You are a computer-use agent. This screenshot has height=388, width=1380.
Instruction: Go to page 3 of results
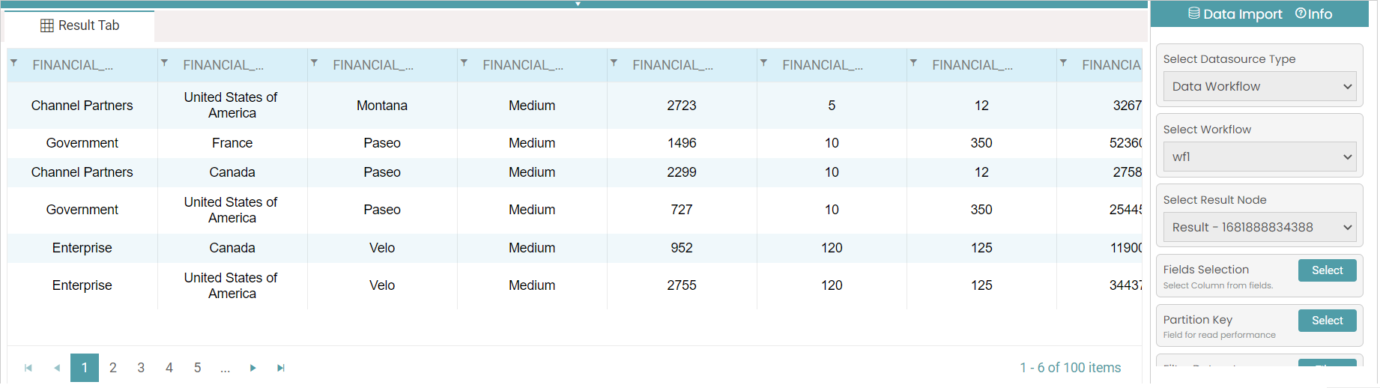141,368
